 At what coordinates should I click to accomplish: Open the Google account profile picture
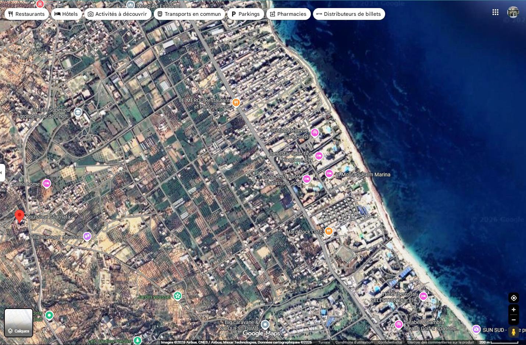pyautogui.click(x=513, y=12)
